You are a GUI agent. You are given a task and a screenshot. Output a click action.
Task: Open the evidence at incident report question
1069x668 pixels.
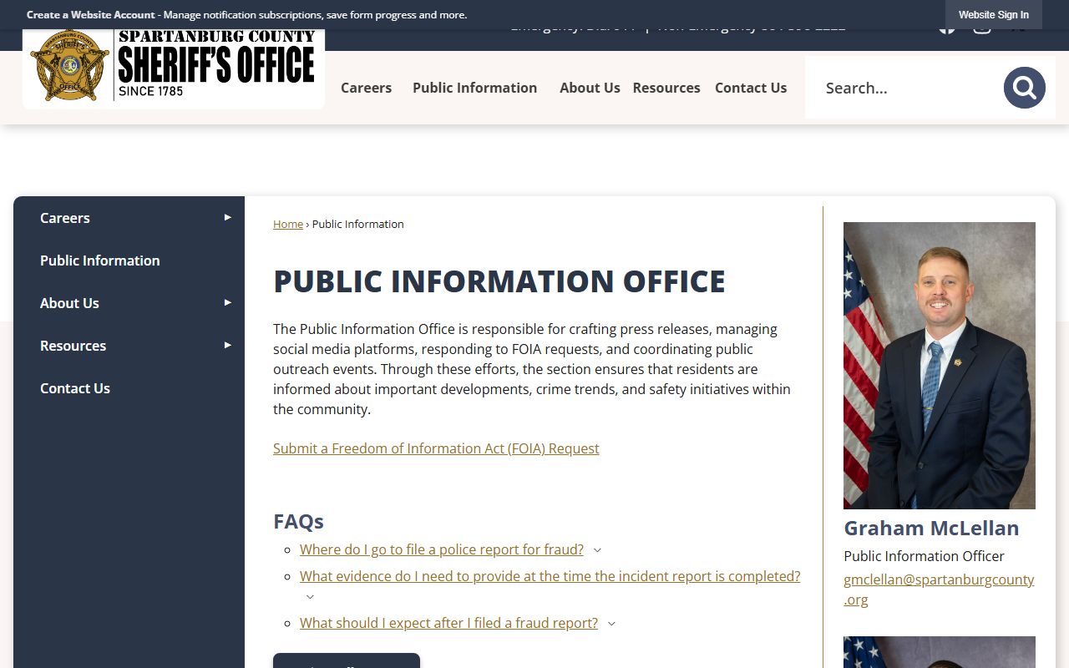click(x=550, y=576)
